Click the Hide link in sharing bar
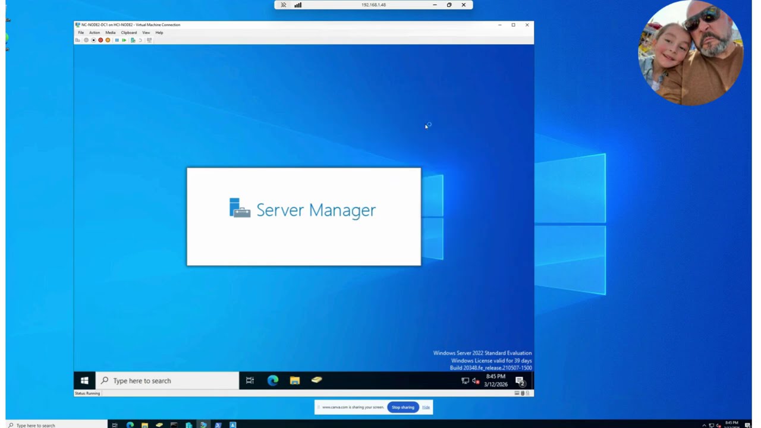This screenshot has height=428, width=761. pyautogui.click(x=426, y=407)
